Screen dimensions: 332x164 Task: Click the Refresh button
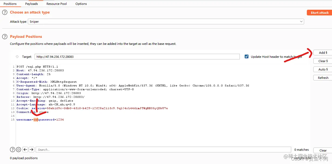(x=323, y=78)
